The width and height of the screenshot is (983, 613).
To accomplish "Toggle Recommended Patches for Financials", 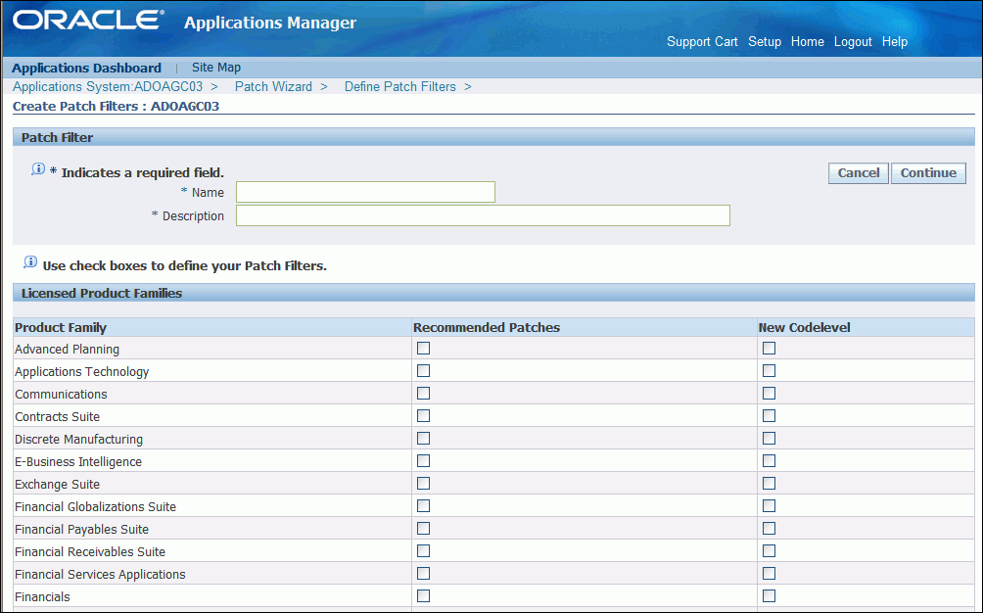I will pyautogui.click(x=424, y=596).
